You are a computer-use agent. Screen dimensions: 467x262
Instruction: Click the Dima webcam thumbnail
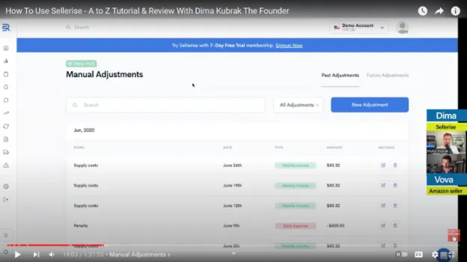coord(446,142)
